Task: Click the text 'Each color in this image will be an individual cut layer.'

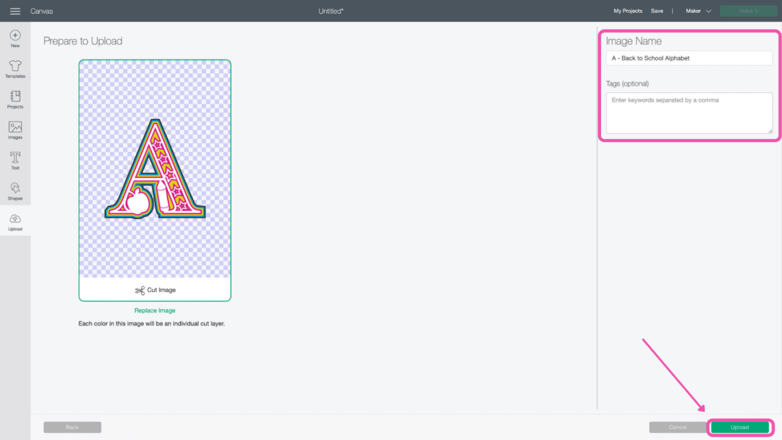Action: click(x=152, y=323)
